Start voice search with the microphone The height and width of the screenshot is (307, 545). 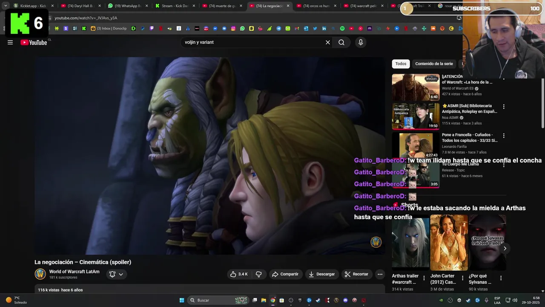click(361, 42)
